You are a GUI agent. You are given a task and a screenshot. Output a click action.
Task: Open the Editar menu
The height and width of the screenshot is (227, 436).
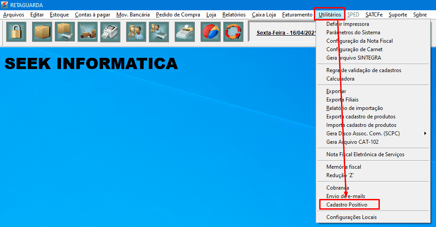(37, 15)
